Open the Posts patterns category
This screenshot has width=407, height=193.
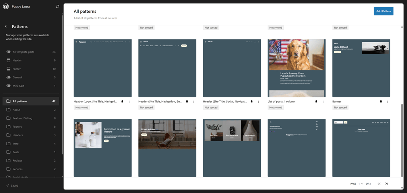click(x=31, y=152)
